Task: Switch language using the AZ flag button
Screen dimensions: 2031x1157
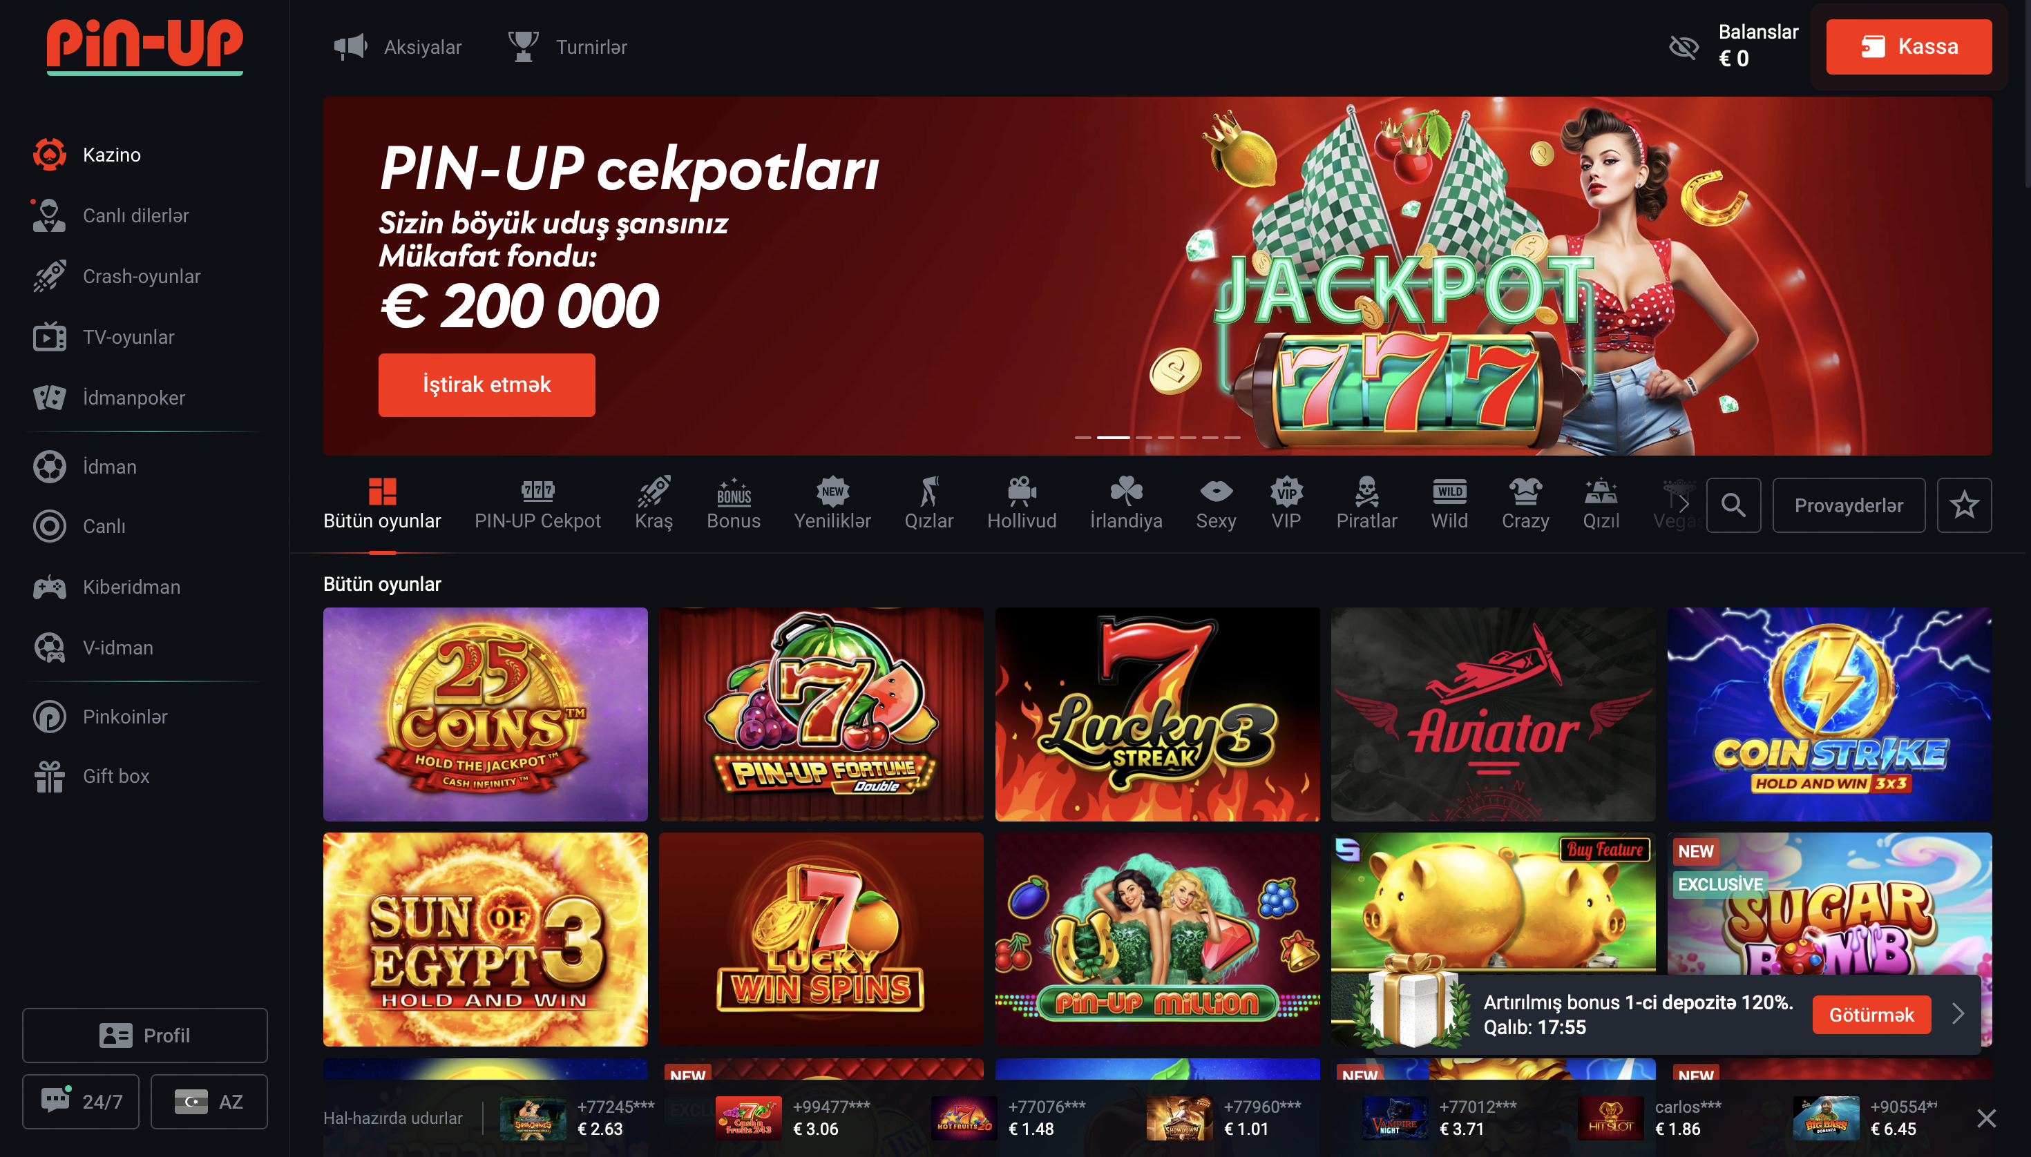Action: (209, 1102)
